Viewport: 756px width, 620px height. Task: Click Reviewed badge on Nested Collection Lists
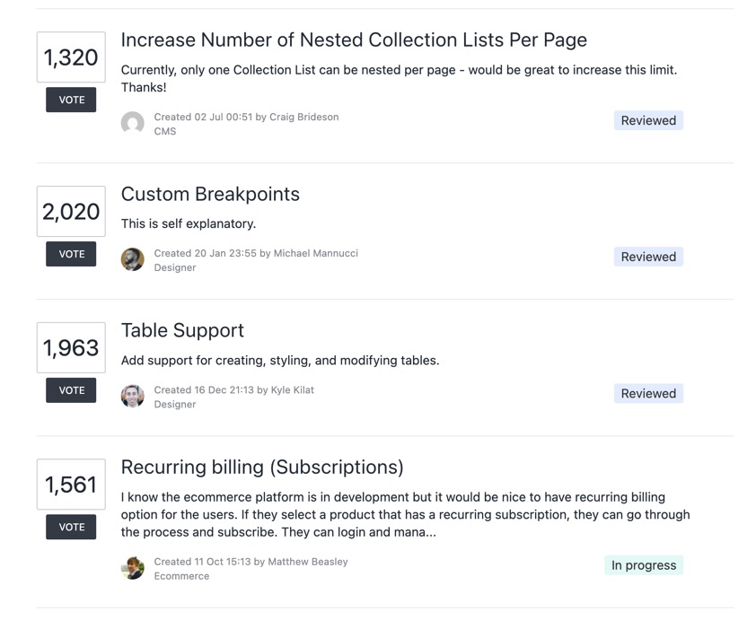648,120
